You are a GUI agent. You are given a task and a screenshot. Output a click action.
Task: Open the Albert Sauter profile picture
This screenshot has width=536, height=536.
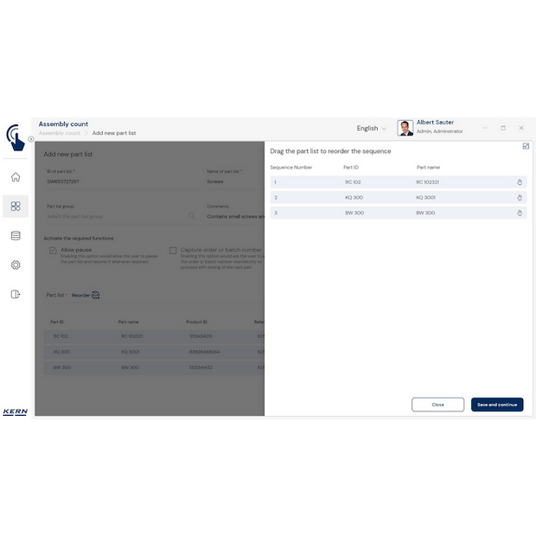tap(405, 128)
